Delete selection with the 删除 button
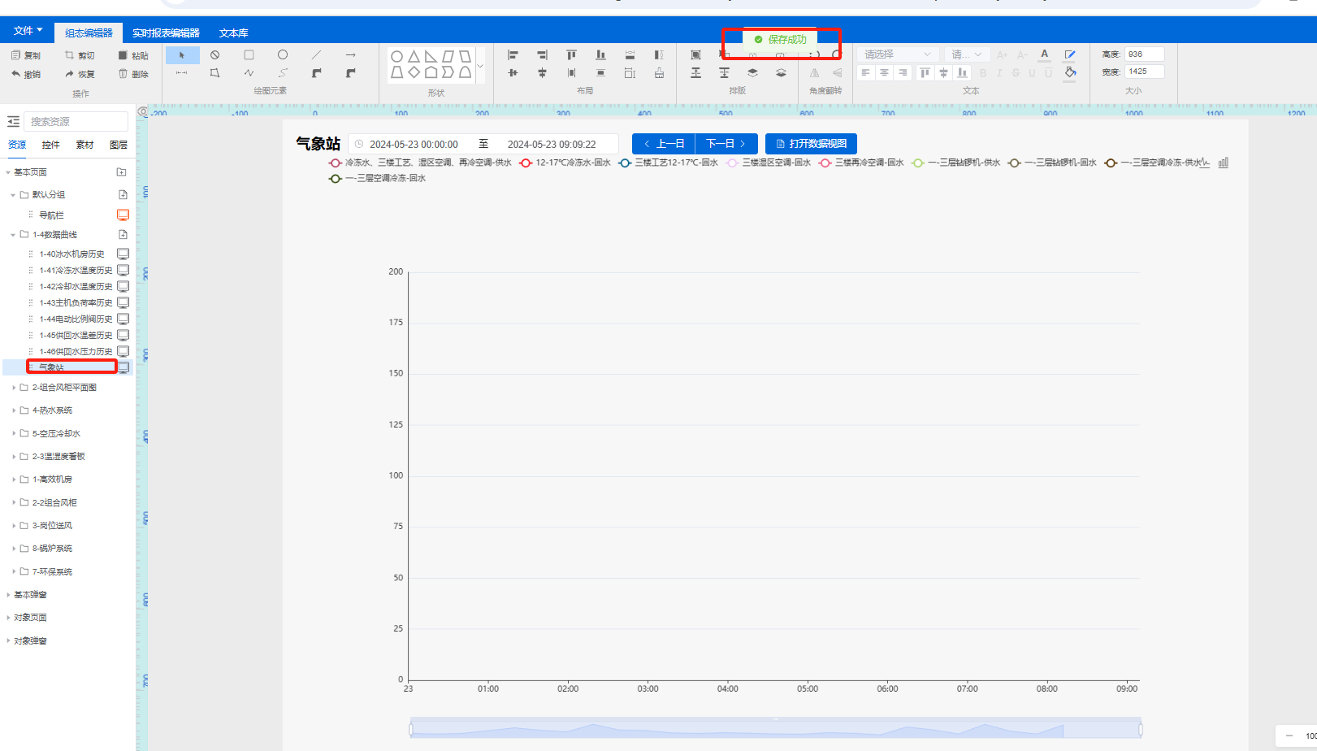Image resolution: width=1317 pixels, height=751 pixels. [x=133, y=74]
